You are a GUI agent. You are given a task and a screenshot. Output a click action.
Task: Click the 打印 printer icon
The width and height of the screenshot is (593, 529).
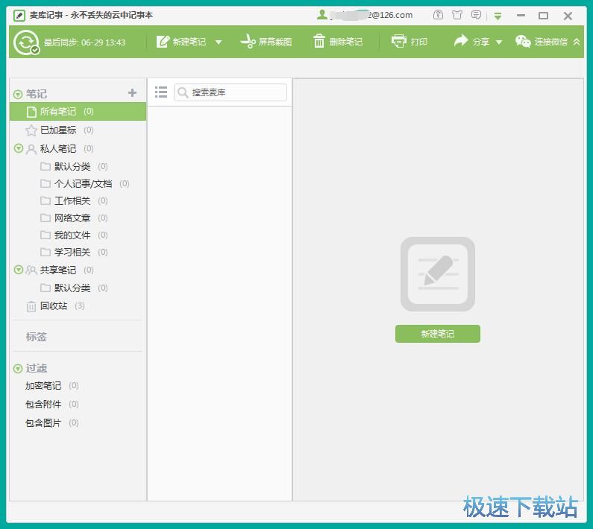(398, 41)
